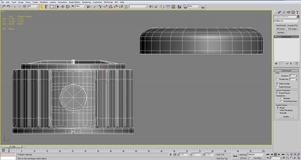Select the Move tool in the toolbar
The width and height of the screenshot is (301, 160).
click(63, 6)
